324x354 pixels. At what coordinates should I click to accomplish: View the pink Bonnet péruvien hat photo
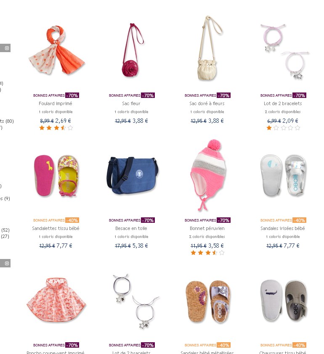pos(208,175)
